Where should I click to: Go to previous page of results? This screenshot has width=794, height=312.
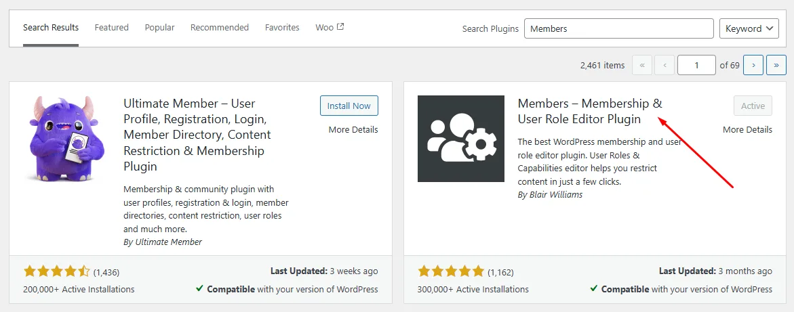click(664, 65)
